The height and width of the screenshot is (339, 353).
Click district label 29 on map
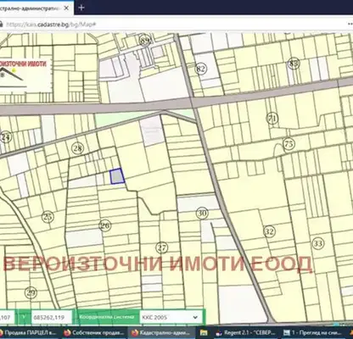click(31, 292)
